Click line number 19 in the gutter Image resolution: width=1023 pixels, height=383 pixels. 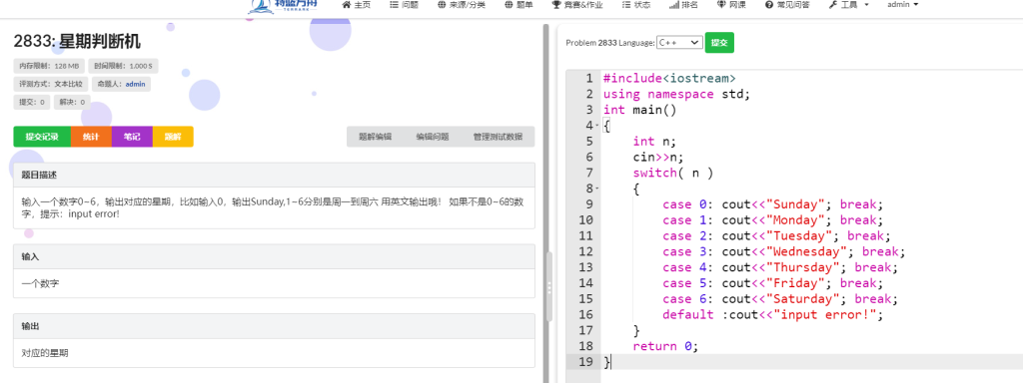(x=585, y=361)
